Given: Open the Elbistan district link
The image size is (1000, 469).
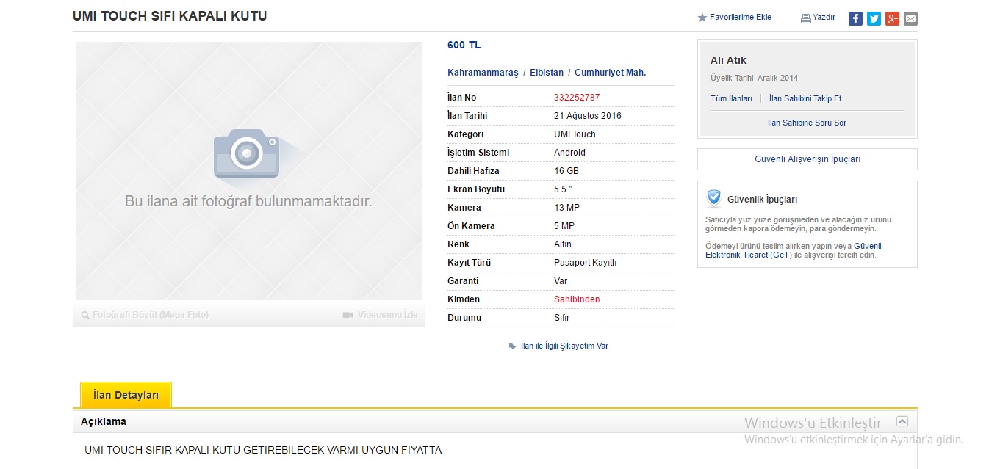Looking at the screenshot, I should 547,73.
